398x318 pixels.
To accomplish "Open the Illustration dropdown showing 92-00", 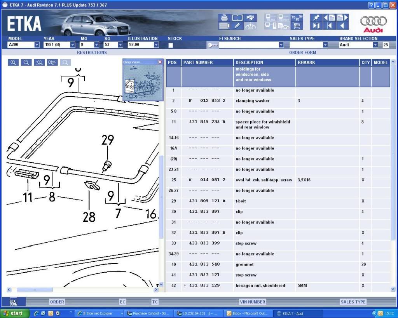I will (x=156, y=45).
